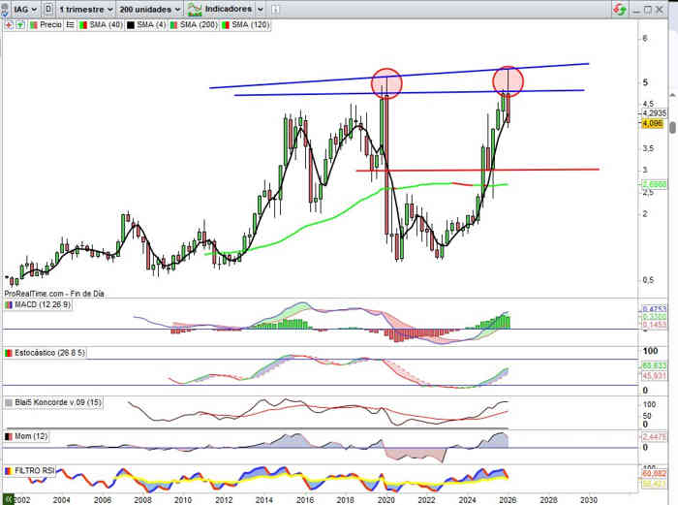Expand the '1 trimestre' timeframe dropdown
This screenshot has width=678, height=505.
(x=83, y=9)
